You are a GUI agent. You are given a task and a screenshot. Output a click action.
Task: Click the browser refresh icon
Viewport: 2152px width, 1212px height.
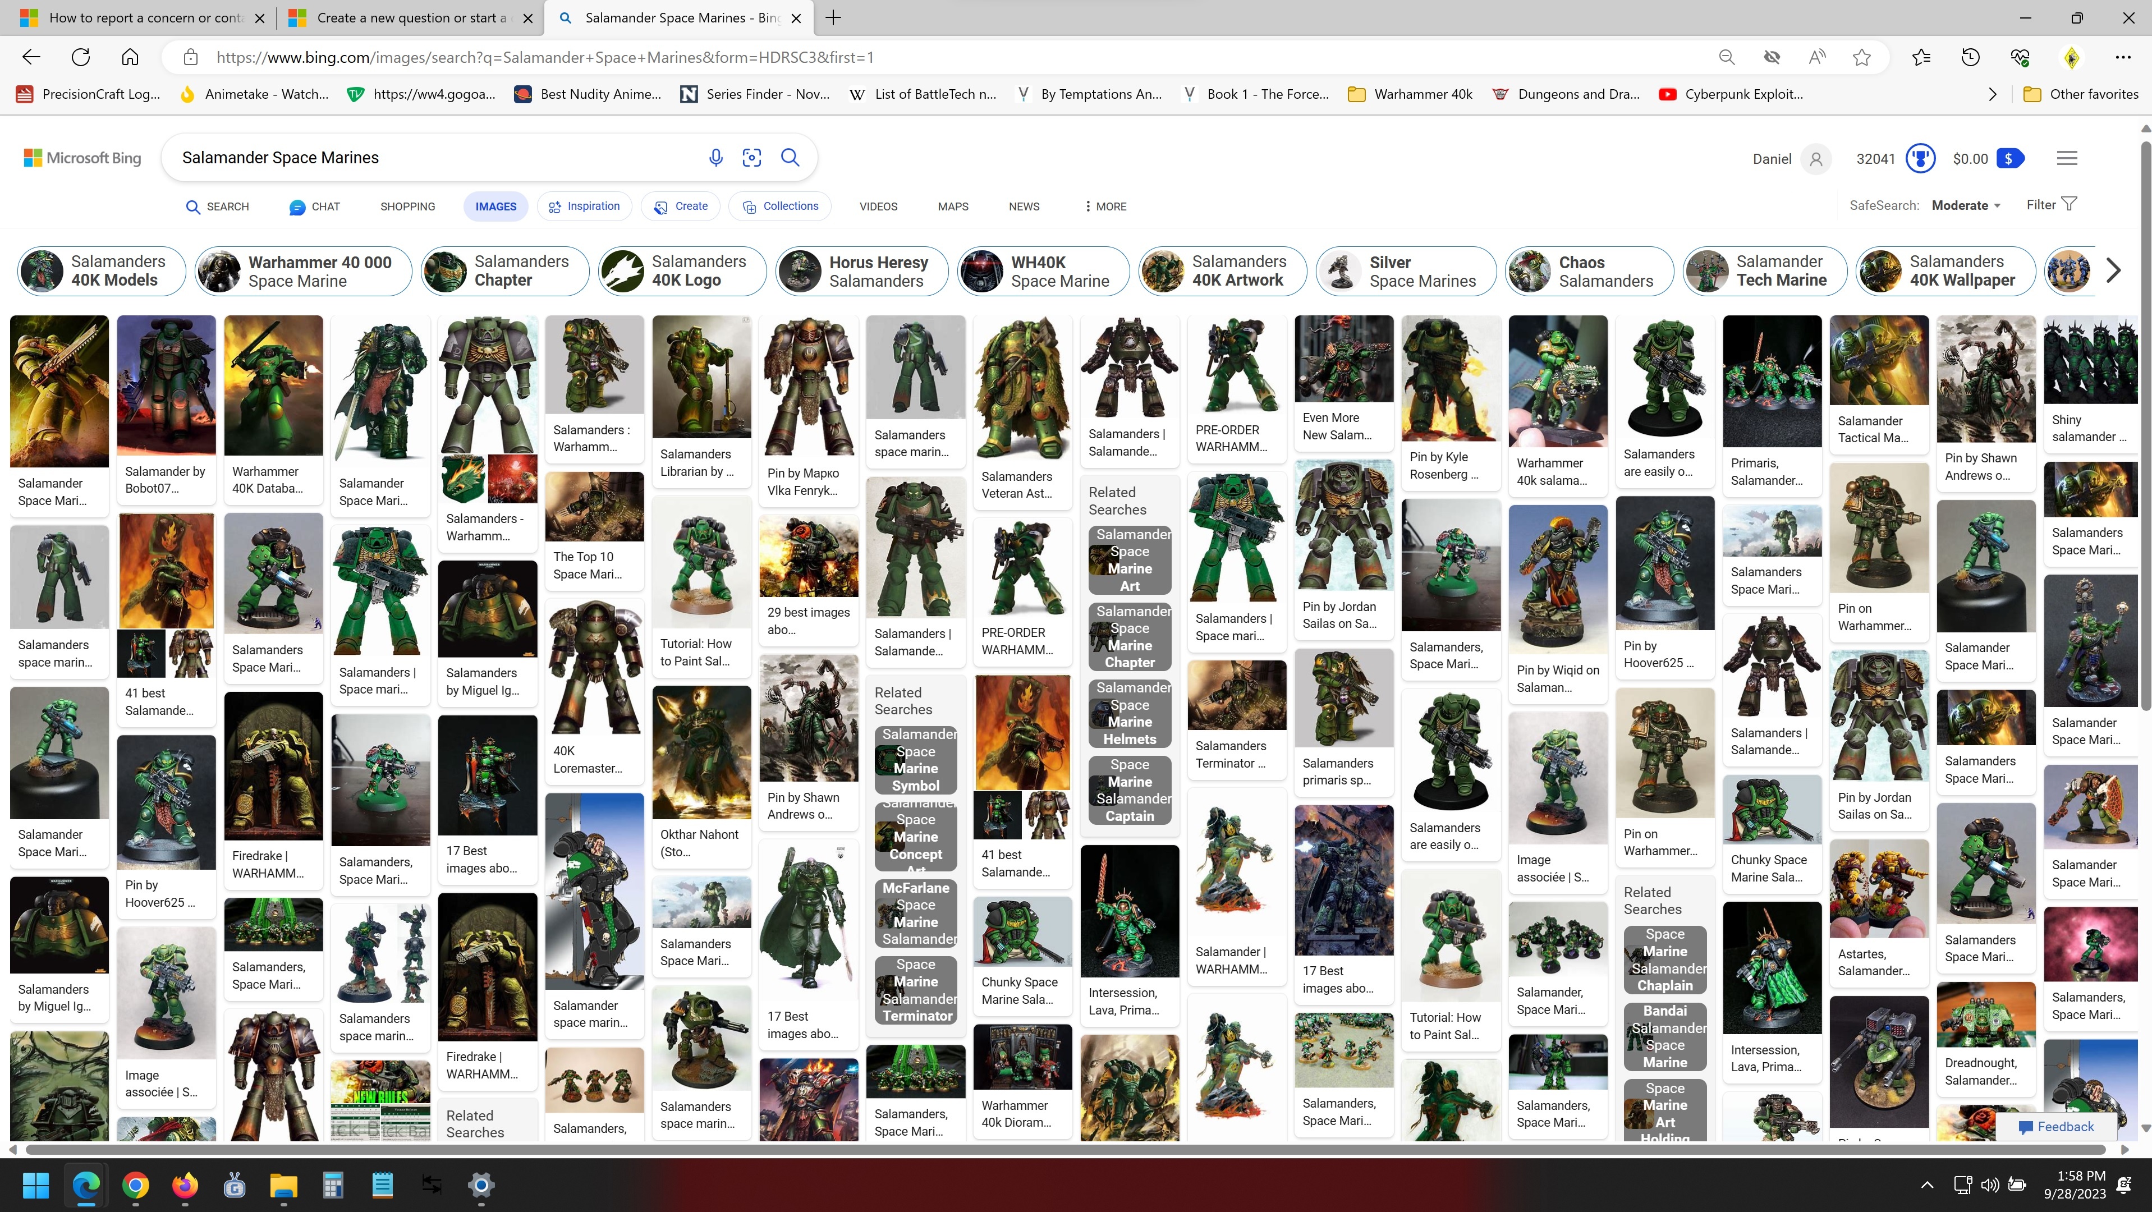click(81, 58)
